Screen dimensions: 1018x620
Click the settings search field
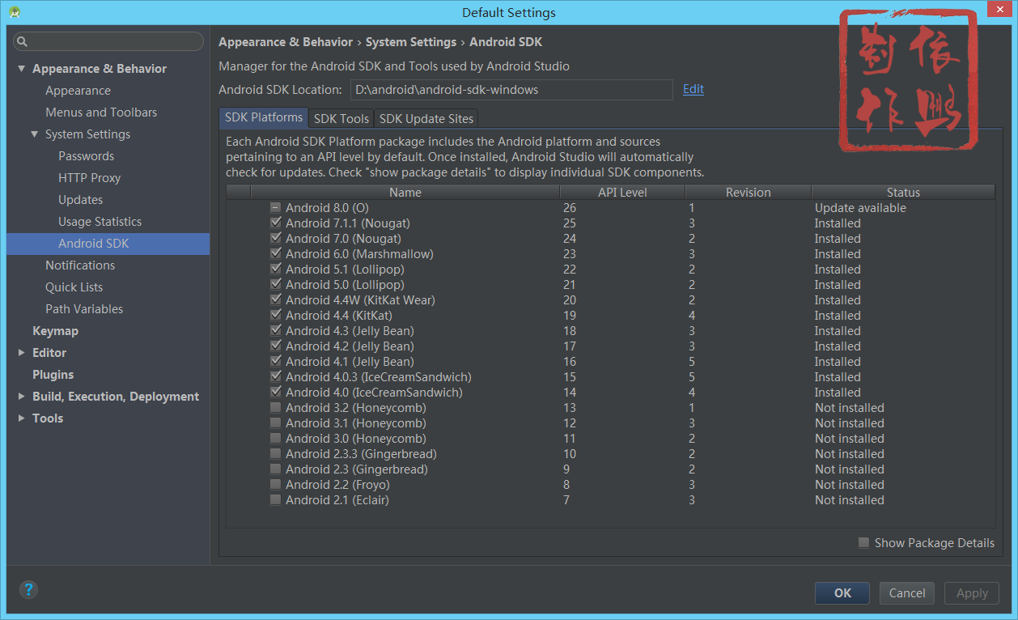[x=108, y=41]
